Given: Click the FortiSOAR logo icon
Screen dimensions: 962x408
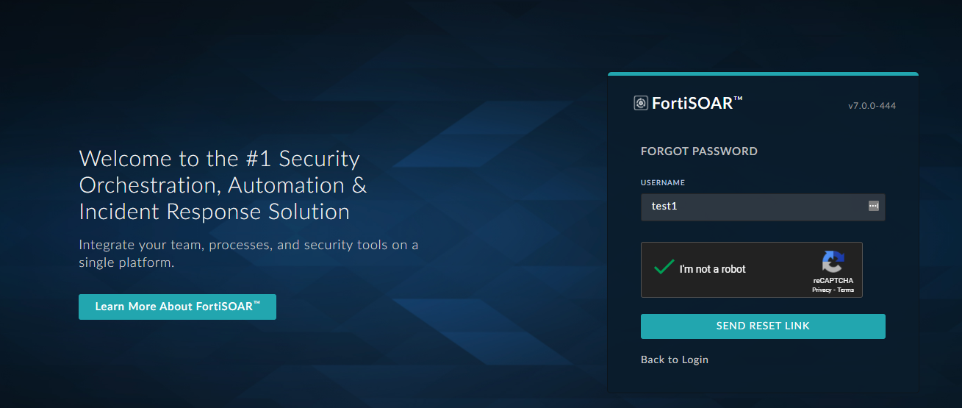Looking at the screenshot, I should click(641, 104).
